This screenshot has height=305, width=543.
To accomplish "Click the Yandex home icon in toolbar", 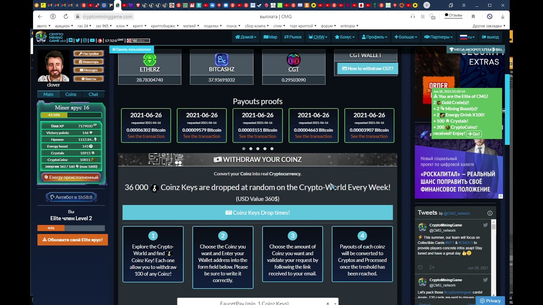I will tap(53, 17).
